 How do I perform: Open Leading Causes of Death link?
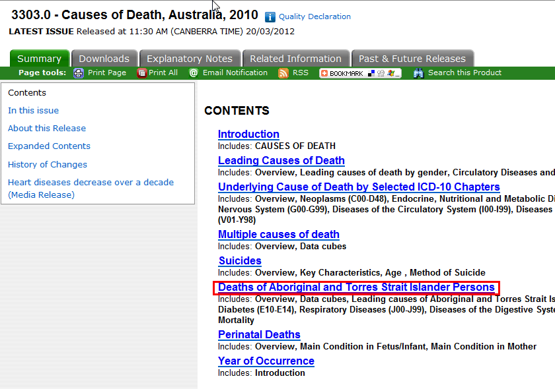tap(281, 161)
